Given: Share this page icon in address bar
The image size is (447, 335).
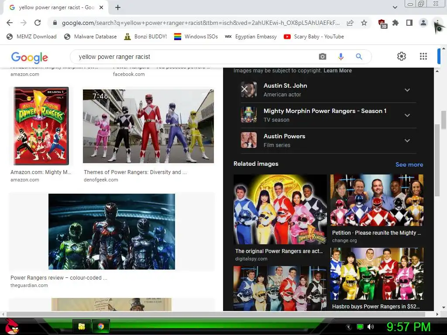Looking at the screenshot, I should click(x=350, y=23).
